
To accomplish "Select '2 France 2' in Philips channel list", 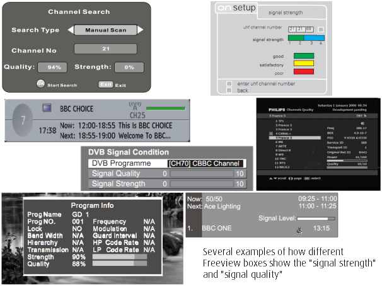I will [284, 125].
